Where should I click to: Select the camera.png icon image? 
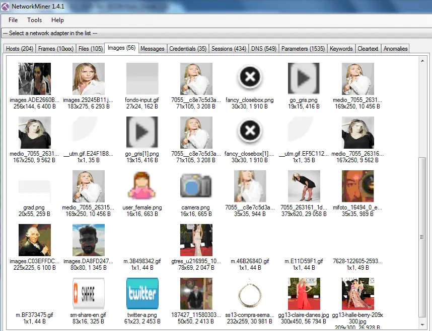point(196,185)
